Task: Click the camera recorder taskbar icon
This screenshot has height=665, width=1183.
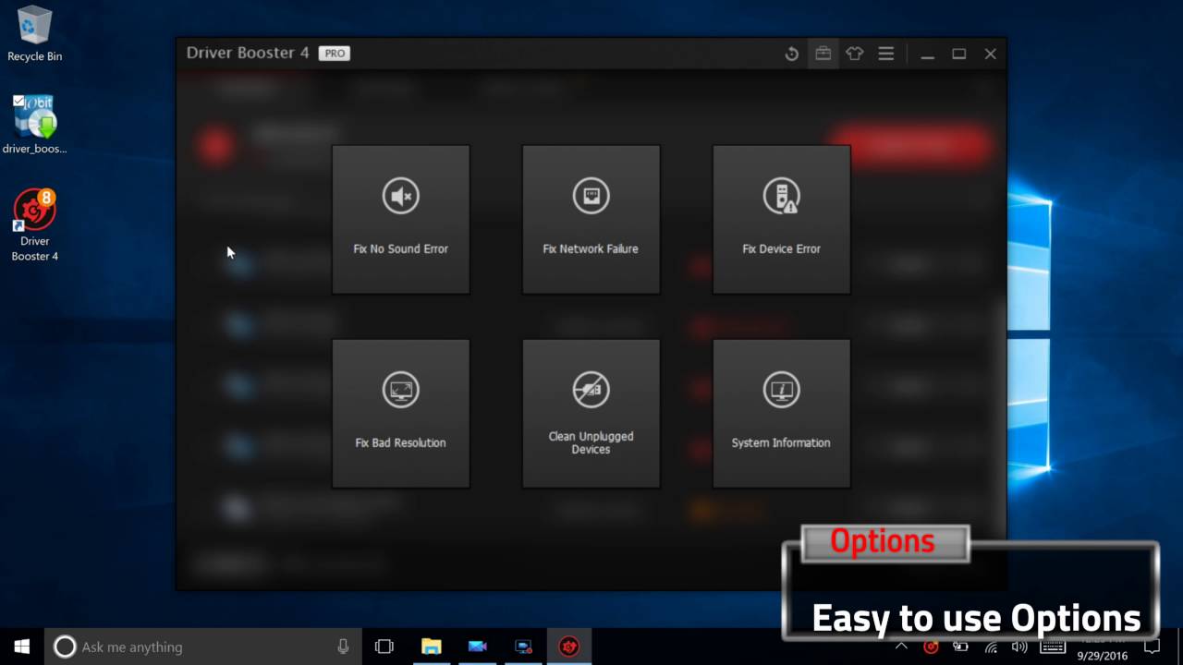Action: (x=477, y=647)
